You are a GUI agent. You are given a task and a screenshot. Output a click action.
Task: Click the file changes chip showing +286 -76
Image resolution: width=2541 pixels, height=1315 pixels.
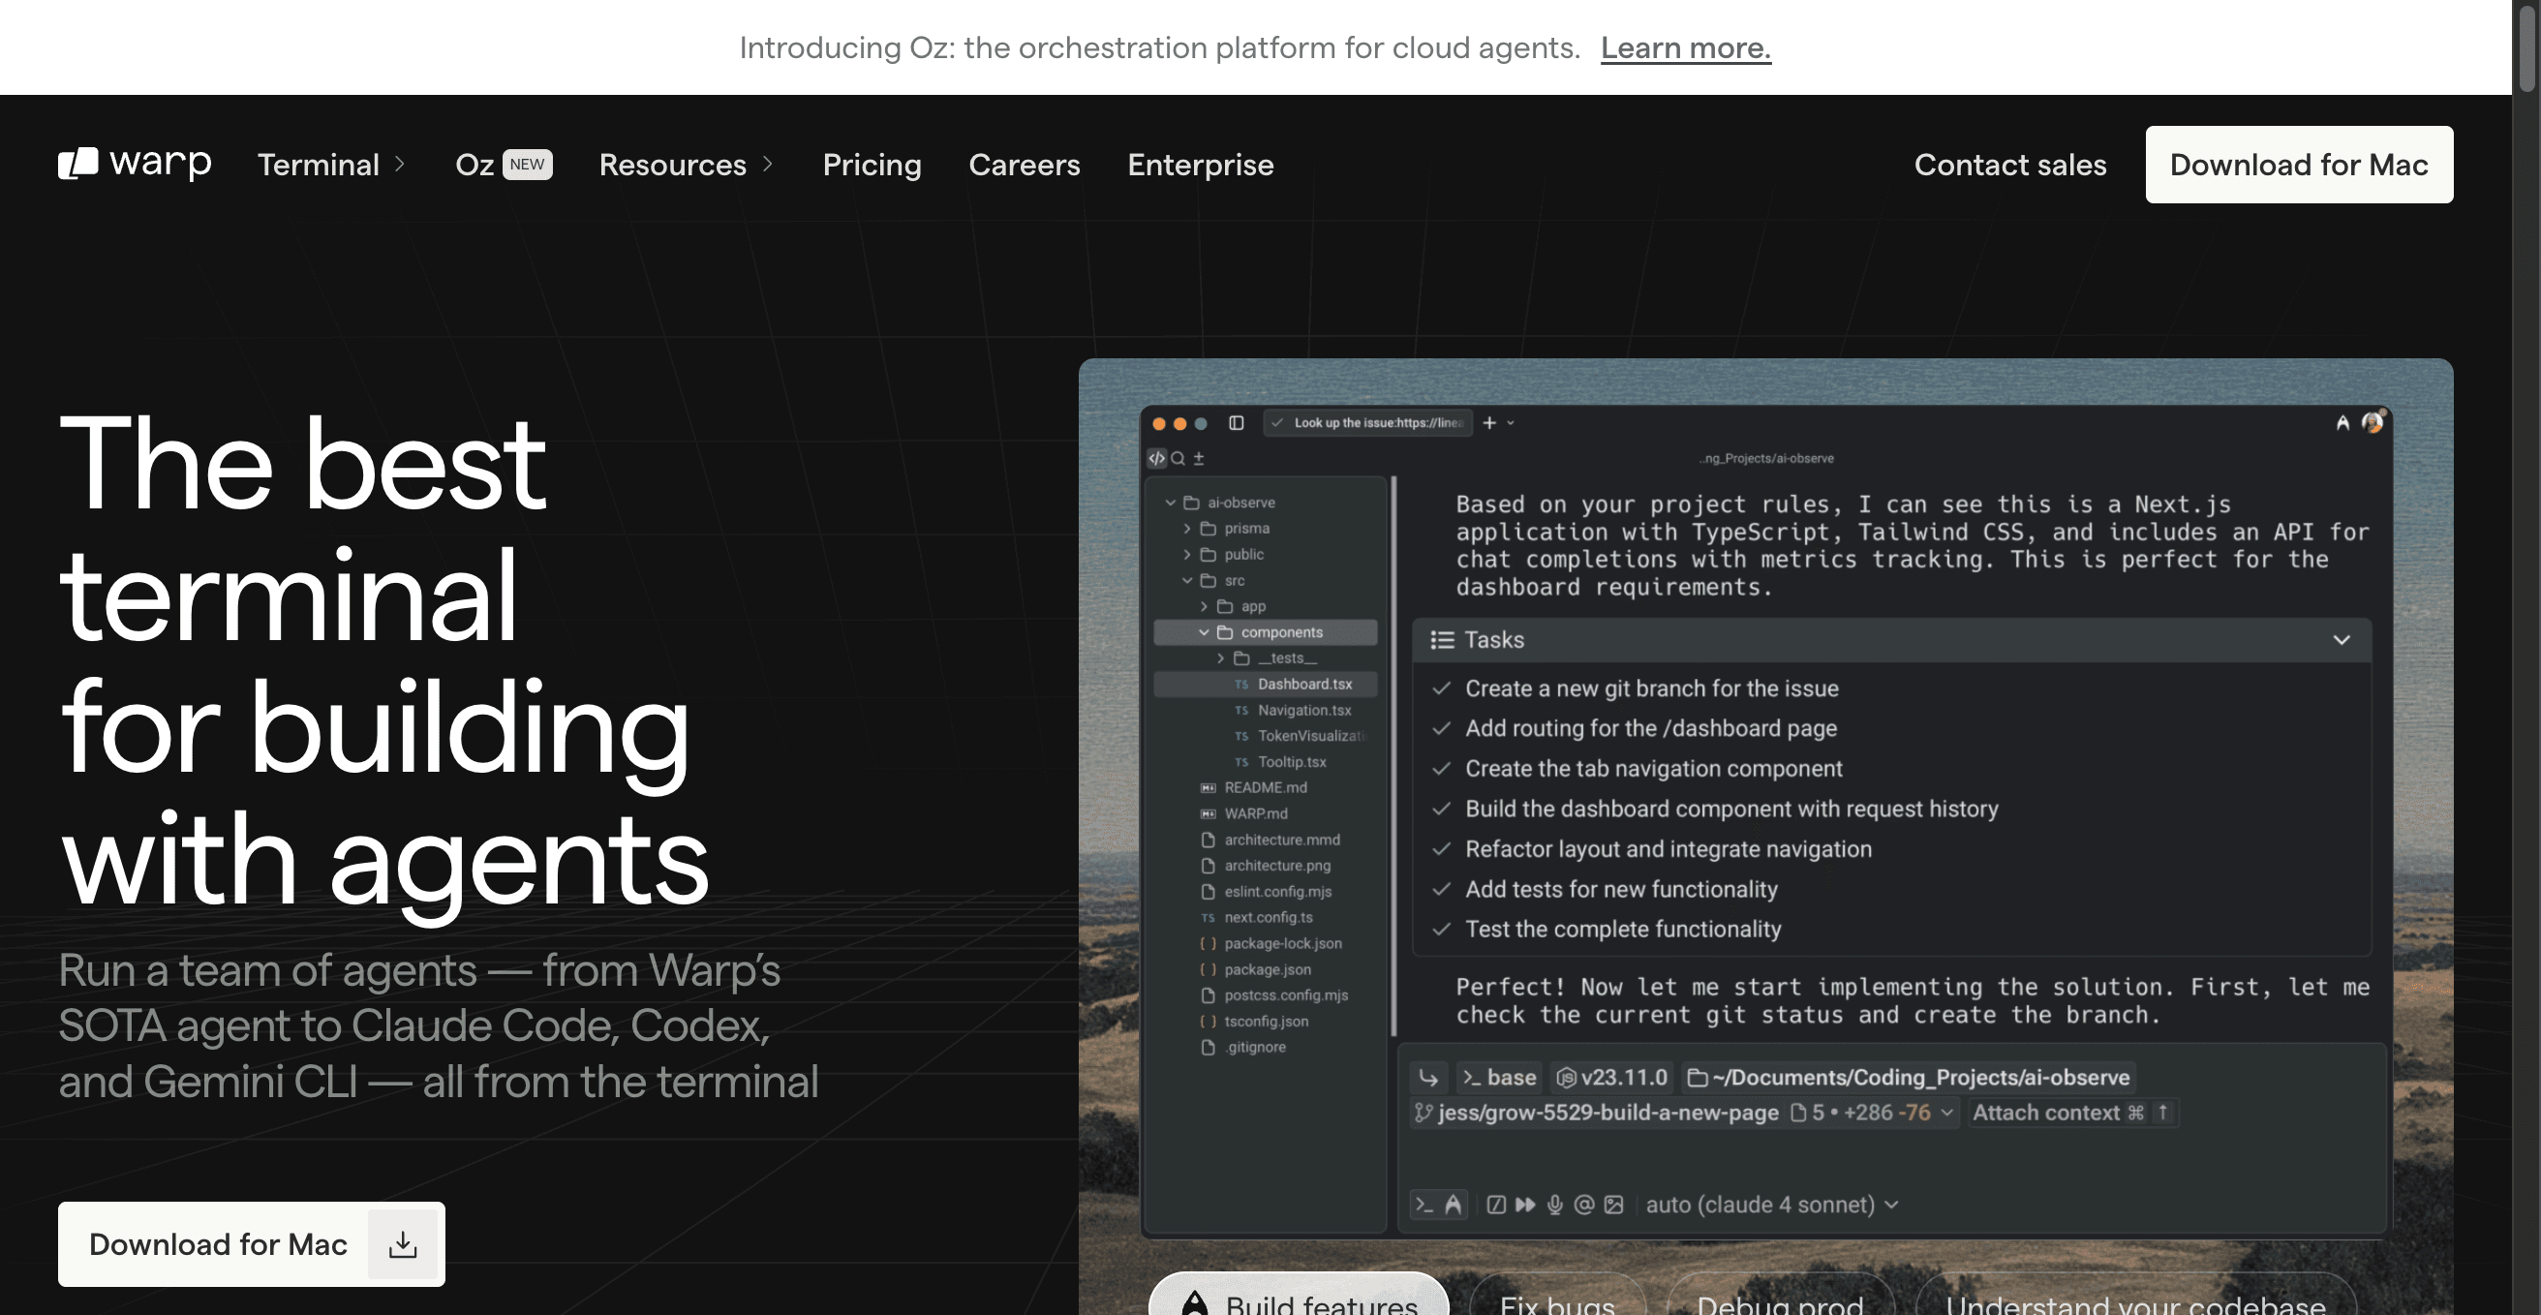[1871, 1113]
